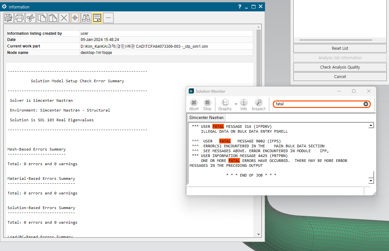Click the crosshair target icon

click(75, 18)
